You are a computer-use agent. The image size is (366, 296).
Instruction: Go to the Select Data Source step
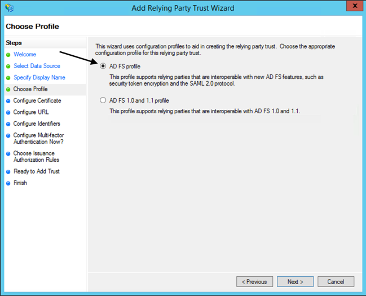[37, 66]
